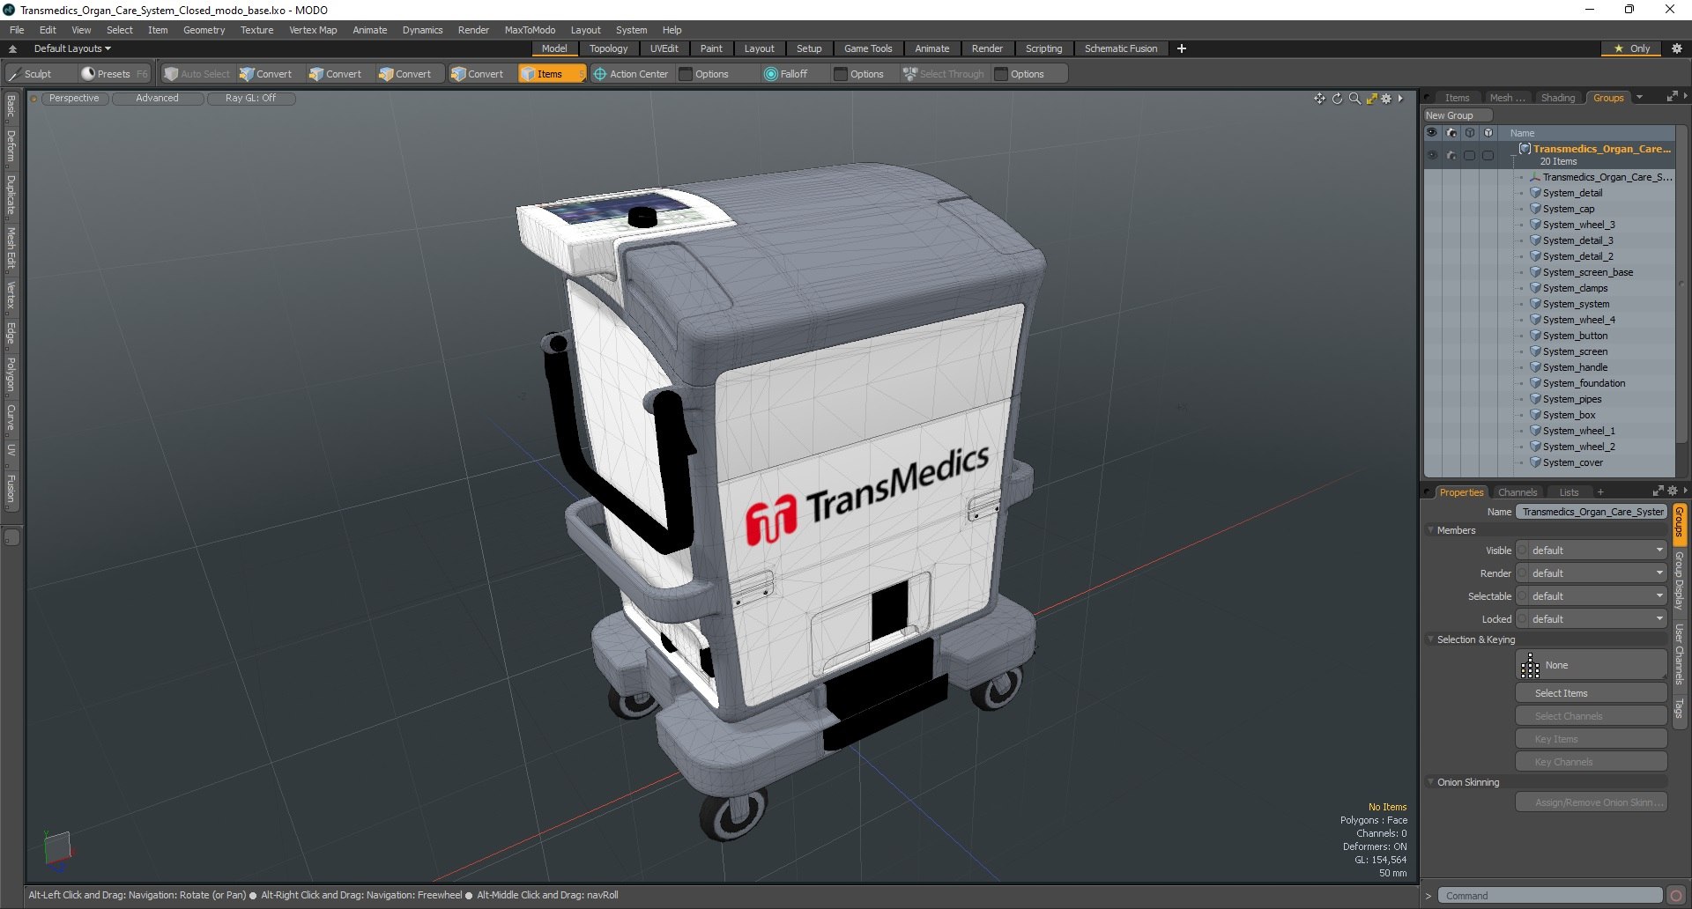Viewport: 1692px width, 909px height.
Task: Check the Options box after Select Through
Action: [1000, 74]
